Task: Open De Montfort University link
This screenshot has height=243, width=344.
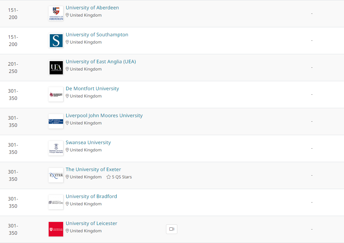Action: 92,88
